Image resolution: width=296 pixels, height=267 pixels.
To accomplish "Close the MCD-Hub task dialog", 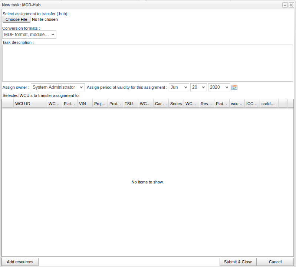I will (291, 5).
